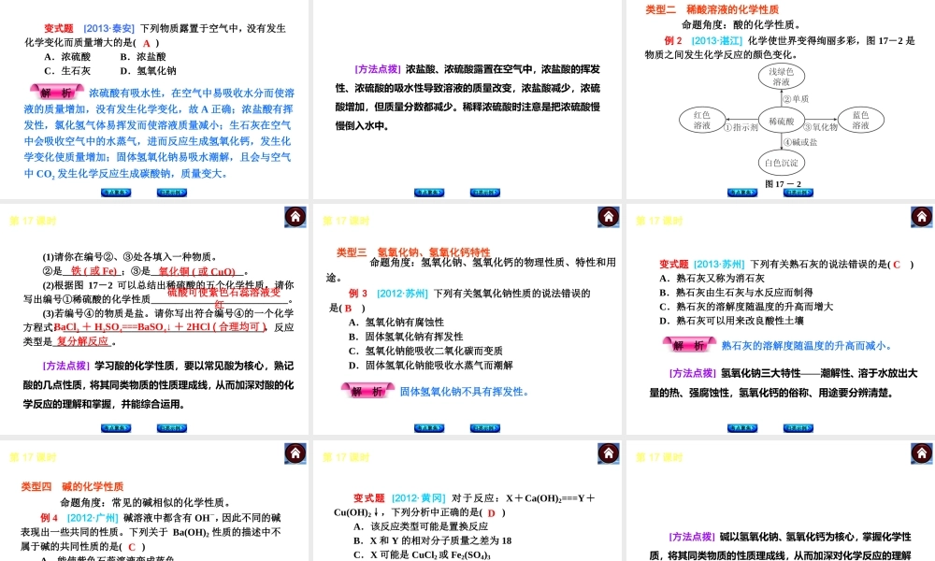Select the 蓝色溶液 node in the diagram

pyautogui.click(x=860, y=120)
